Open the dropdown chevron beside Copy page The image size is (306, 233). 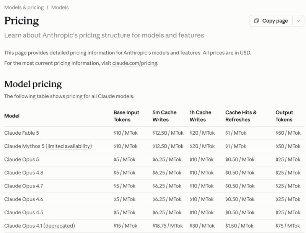pyautogui.click(x=298, y=21)
